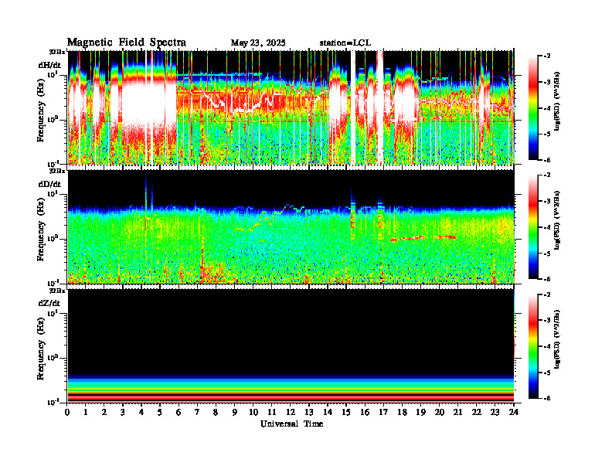Click hour label 19 on time axis
Screen dimensions: 612x473
(x=420, y=413)
